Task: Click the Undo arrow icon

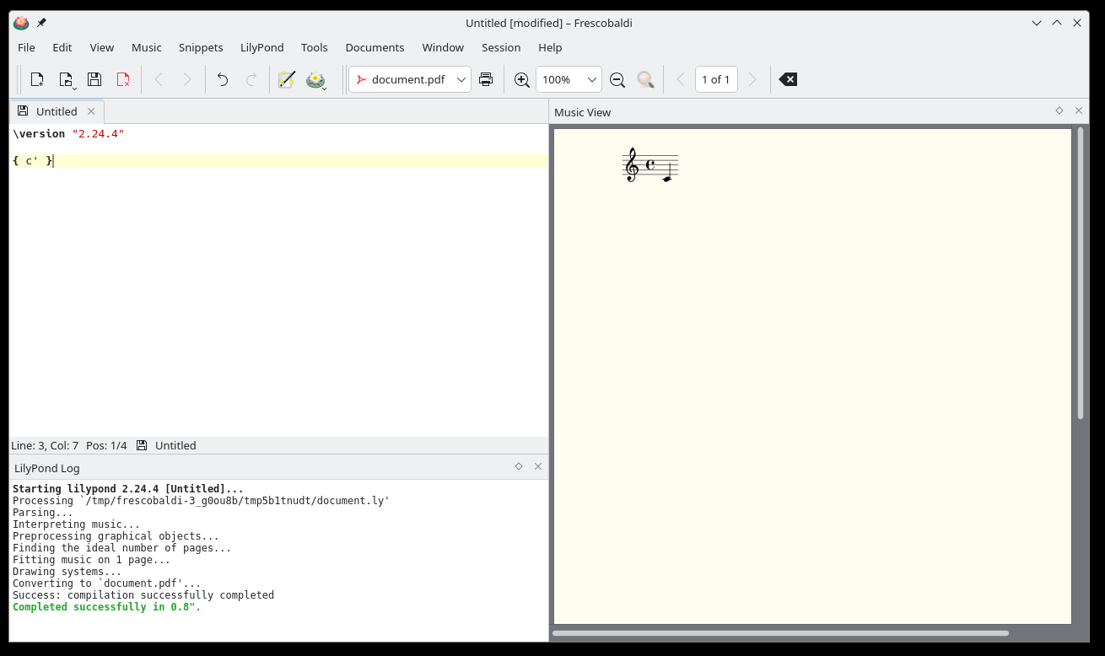Action: 223,79
